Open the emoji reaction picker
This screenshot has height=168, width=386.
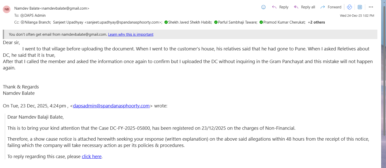[264, 7]
